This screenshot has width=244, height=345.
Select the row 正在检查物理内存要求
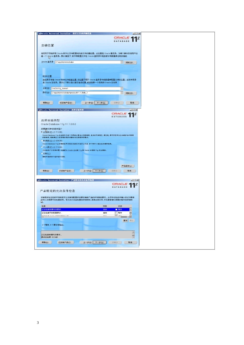pos(85,209)
